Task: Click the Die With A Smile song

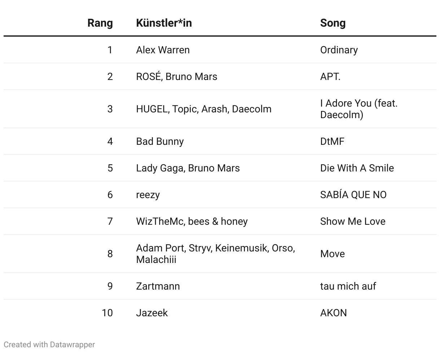Action: coord(357,168)
